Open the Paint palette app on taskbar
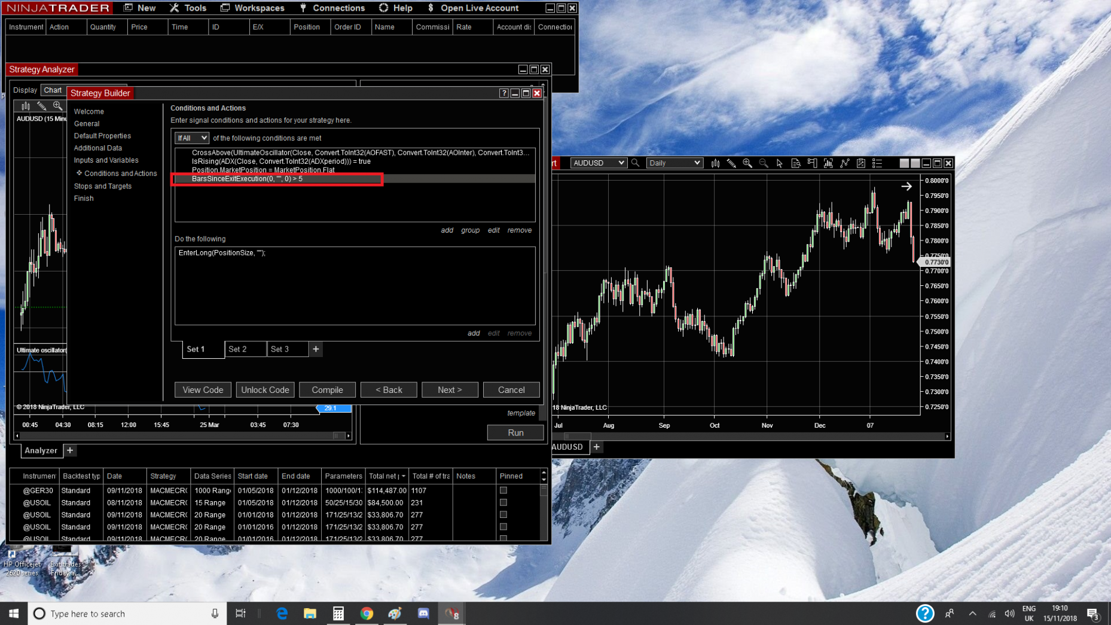The width and height of the screenshot is (1111, 625). click(x=395, y=614)
